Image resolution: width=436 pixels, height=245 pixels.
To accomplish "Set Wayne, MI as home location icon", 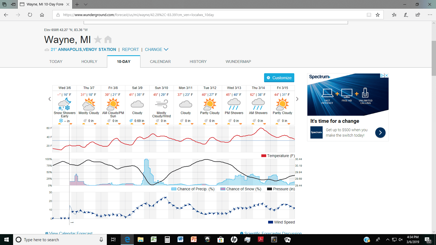I will [108, 40].
